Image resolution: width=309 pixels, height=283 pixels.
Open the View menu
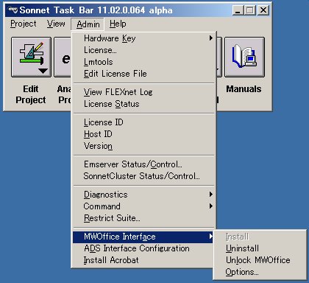(x=56, y=24)
